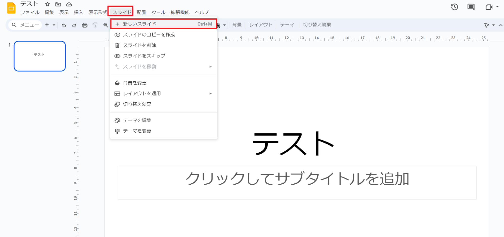Open the video call camera dropdown arrow
Image resolution: width=504 pixels, height=237 pixels.
click(x=497, y=7)
